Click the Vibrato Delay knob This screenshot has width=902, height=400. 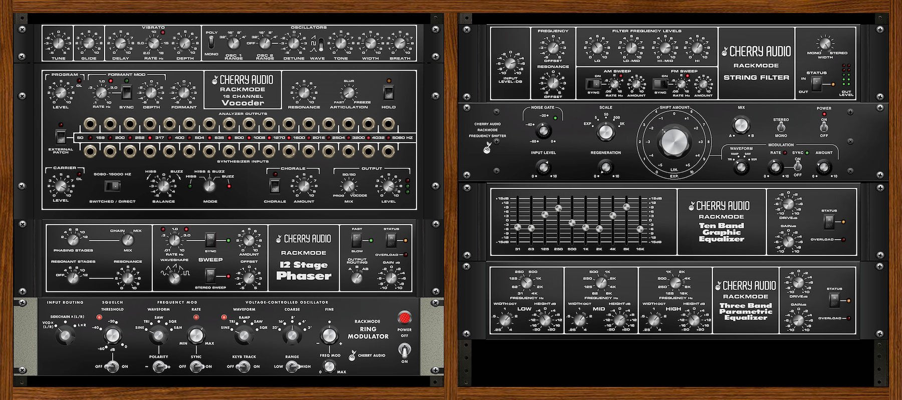point(121,44)
